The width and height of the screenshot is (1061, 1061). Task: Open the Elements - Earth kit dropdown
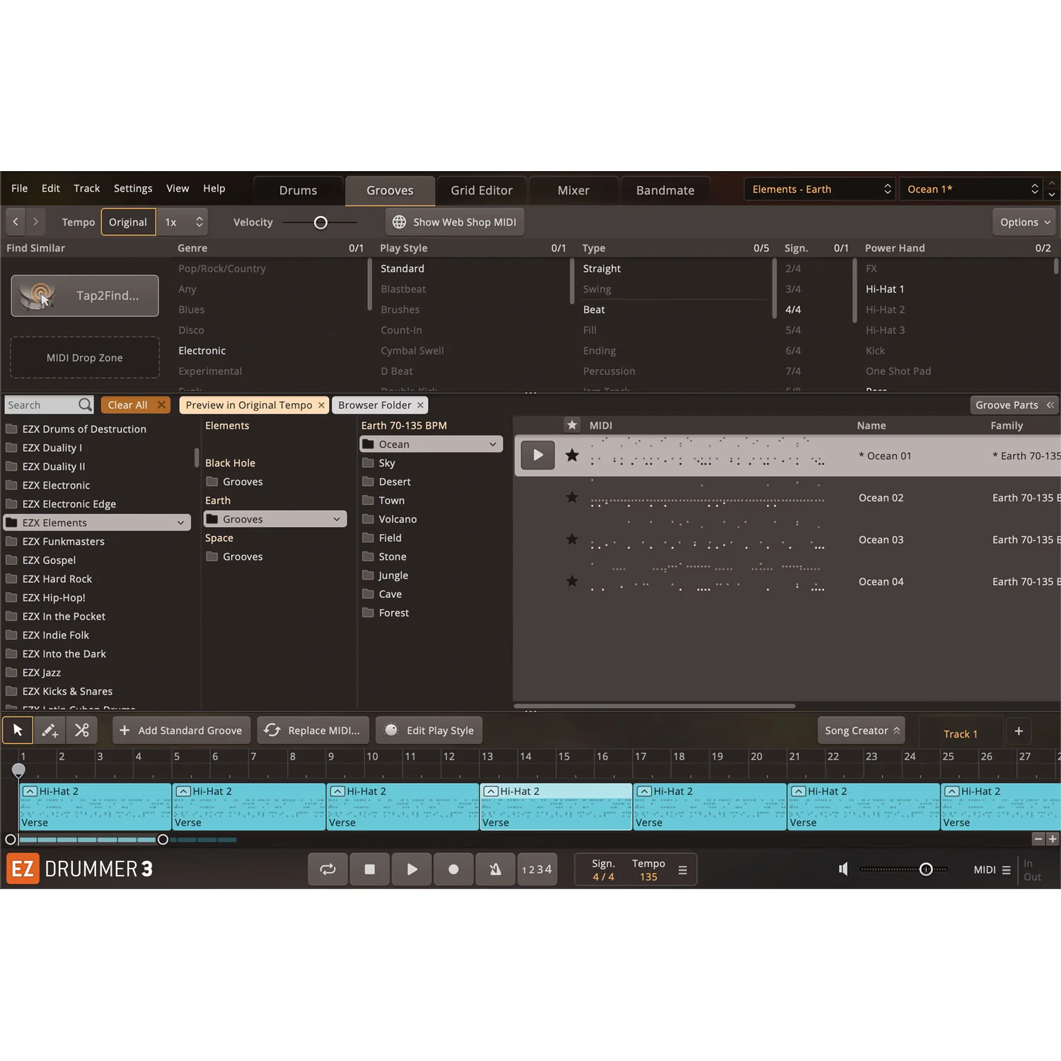click(x=820, y=189)
